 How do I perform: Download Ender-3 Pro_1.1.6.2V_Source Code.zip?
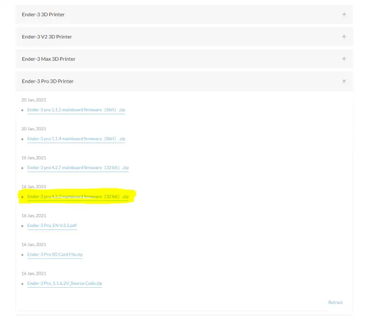coord(64,283)
